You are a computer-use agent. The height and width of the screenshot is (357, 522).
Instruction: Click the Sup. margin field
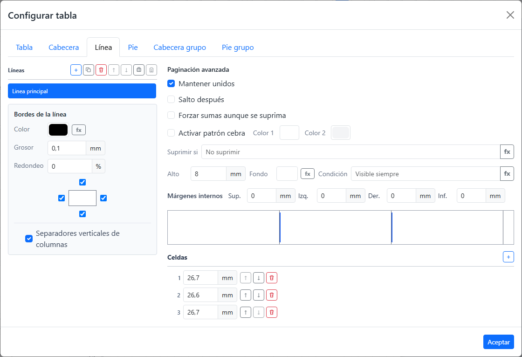coord(261,196)
